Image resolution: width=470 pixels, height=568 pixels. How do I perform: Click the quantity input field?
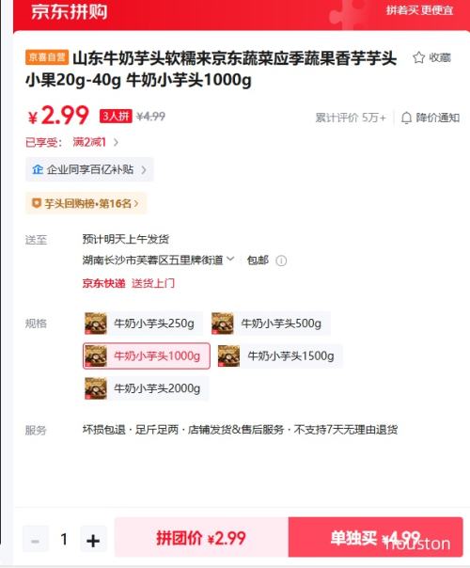click(x=64, y=540)
